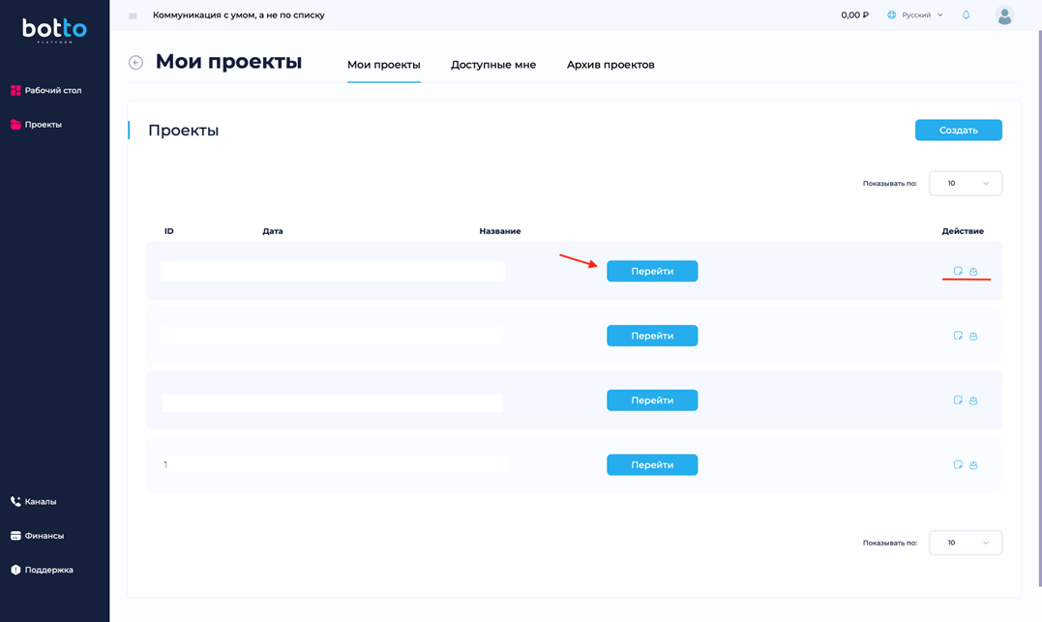Open the notifications bell
Screen dimensions: 1042x622
tap(966, 15)
